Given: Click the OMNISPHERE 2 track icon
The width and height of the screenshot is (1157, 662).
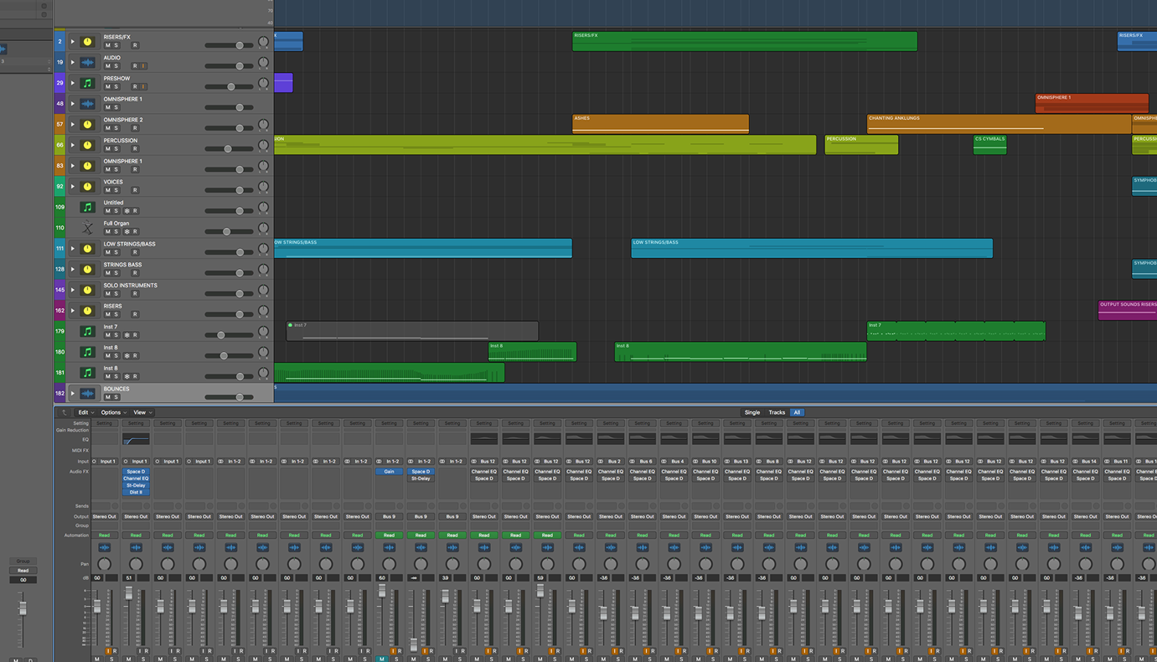Looking at the screenshot, I should point(87,124).
